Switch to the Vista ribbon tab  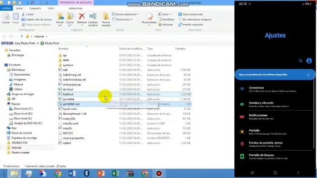click(51, 8)
